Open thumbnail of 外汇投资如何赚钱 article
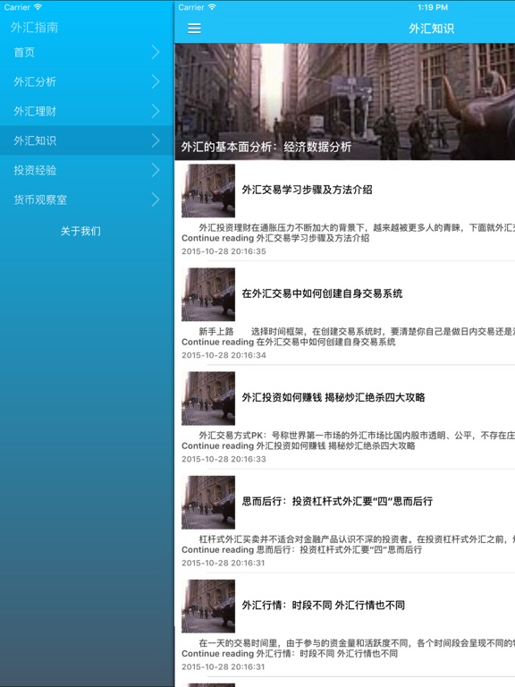Screen dimensions: 515x687 [208, 398]
